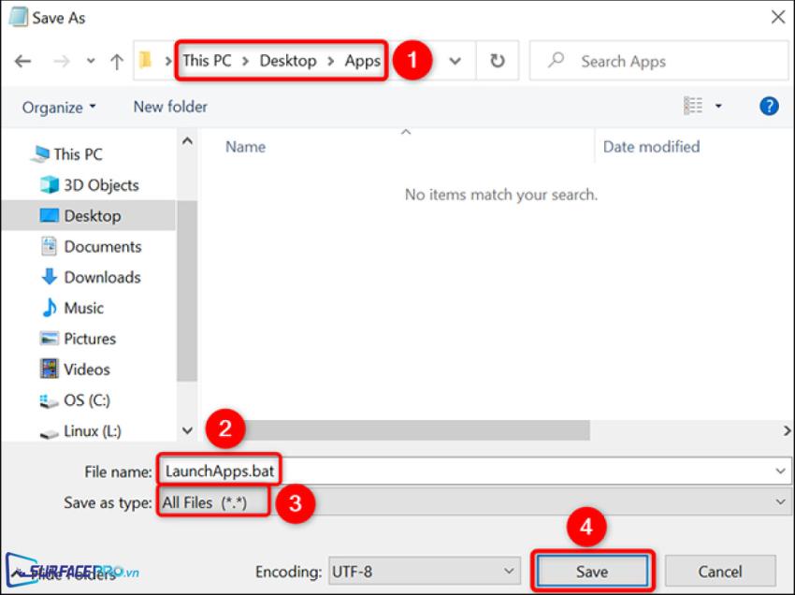Open the Encoding UTF-8 dropdown

425,572
